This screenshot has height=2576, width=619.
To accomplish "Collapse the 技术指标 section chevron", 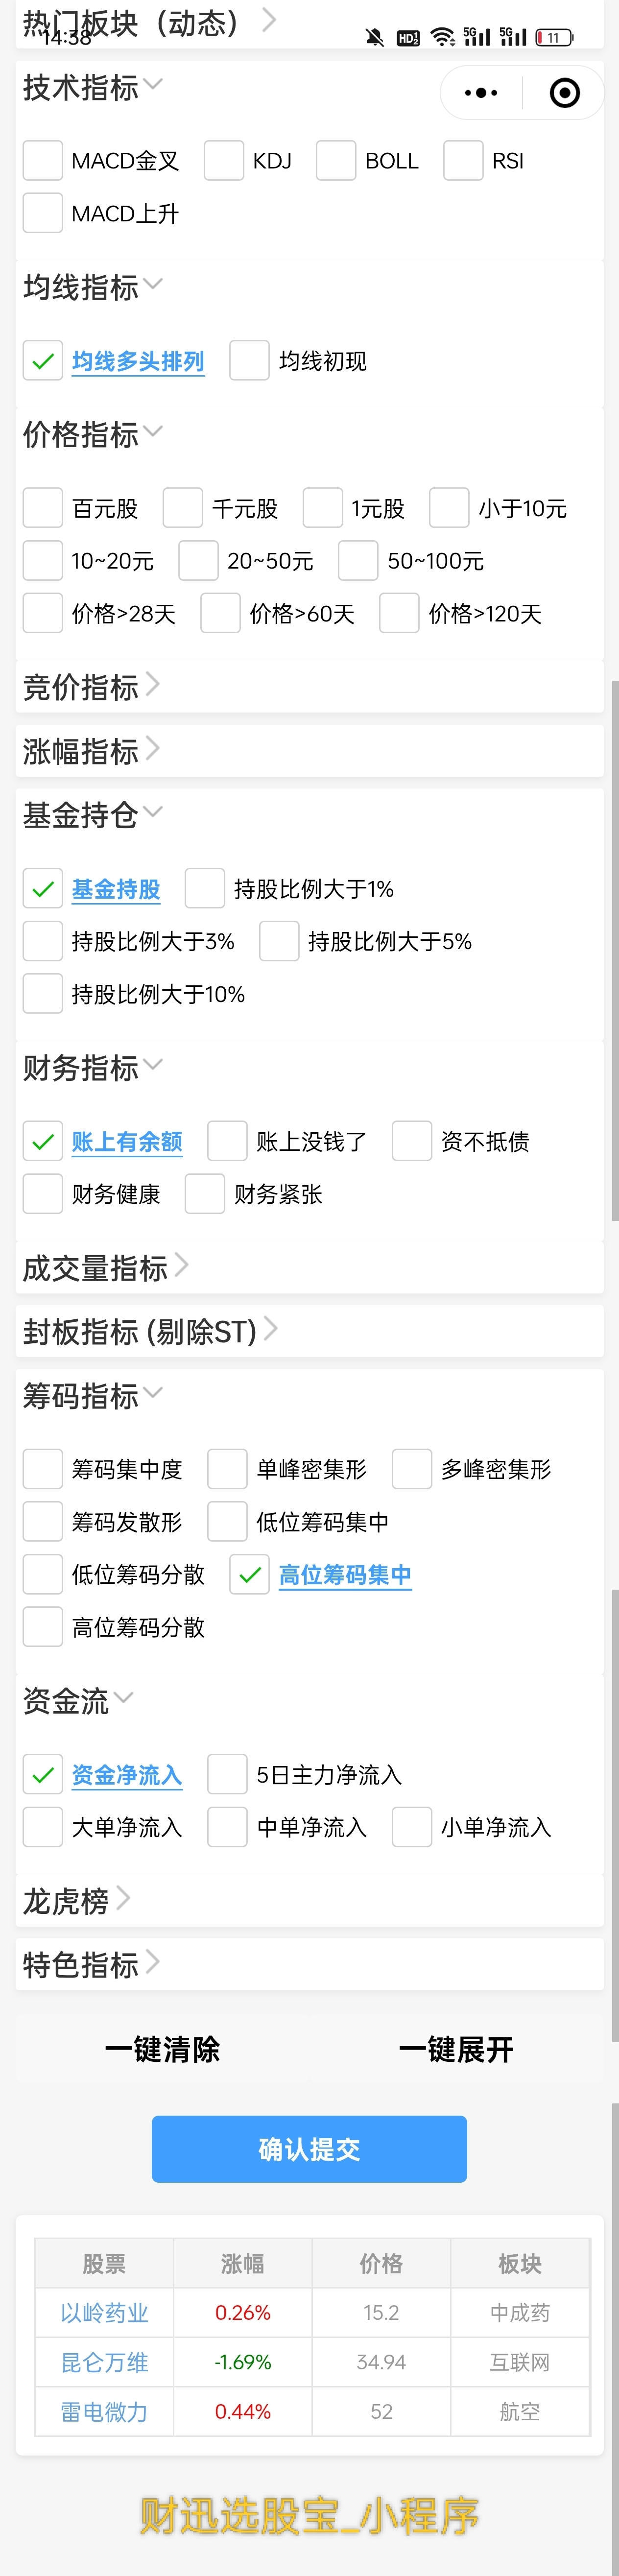I will [x=153, y=84].
